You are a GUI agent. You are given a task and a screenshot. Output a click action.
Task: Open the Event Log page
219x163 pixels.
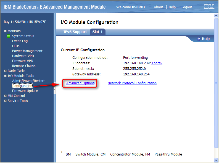(20, 41)
